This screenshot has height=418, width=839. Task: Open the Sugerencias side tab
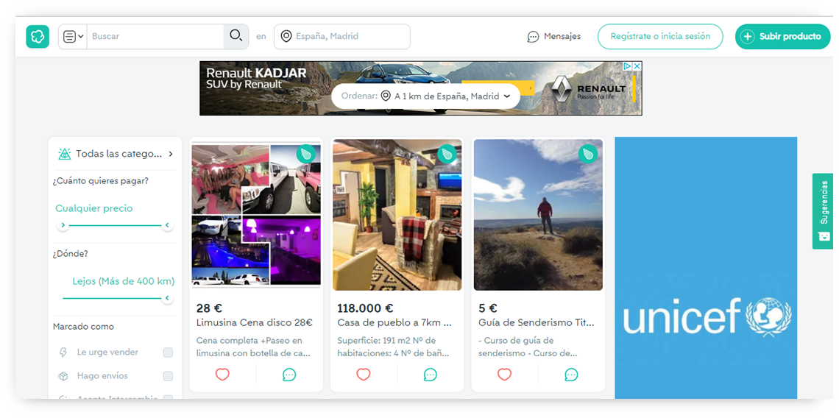pos(824,211)
